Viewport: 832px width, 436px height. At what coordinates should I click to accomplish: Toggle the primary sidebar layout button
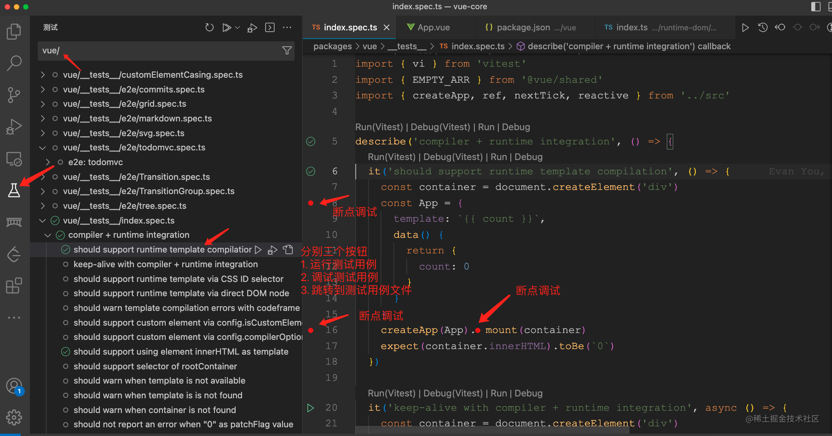[816, 6]
